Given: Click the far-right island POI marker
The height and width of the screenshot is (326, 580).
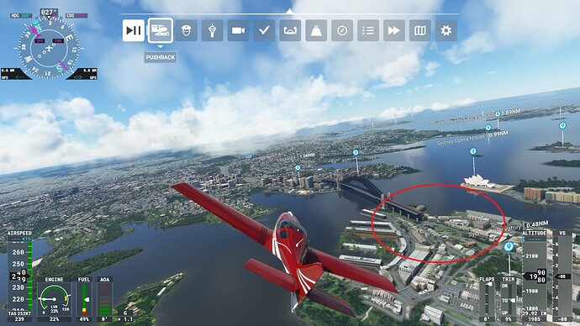Looking at the screenshot, I should click(562, 126).
